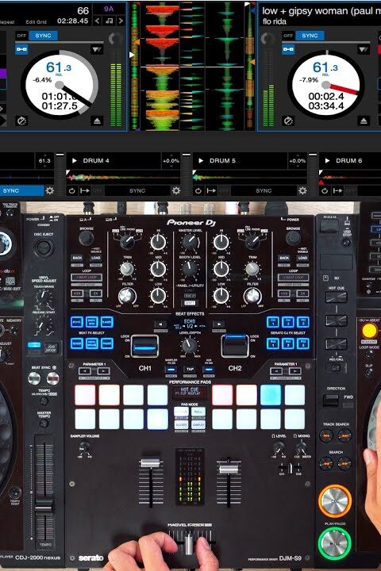This screenshot has width=381, height=571.
Task: Open settings gear of leftmost sampler slot
Action: click(49, 190)
